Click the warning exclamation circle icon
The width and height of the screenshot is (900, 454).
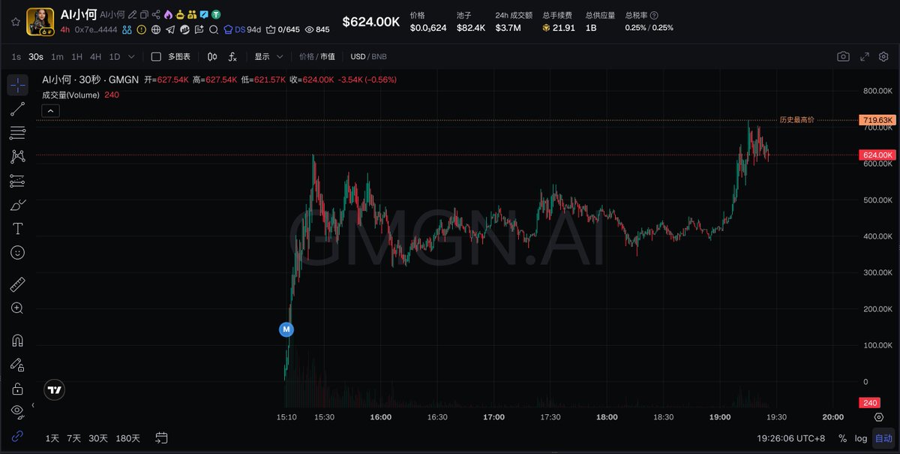point(142,29)
